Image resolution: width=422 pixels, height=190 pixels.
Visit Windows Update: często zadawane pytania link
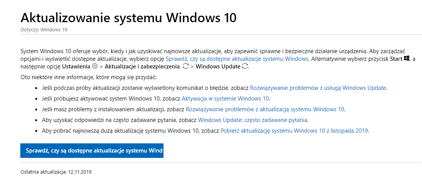252,120
